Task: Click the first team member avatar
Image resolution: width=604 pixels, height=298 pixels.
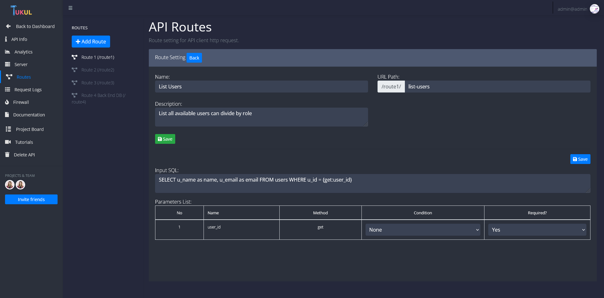Action: click(10, 185)
